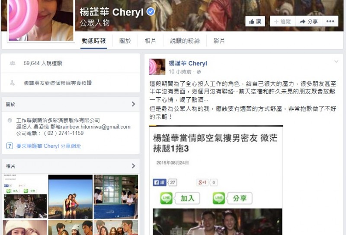346x235 pixels.
Task: Open the three-dots more options button
Action: click(330, 22)
